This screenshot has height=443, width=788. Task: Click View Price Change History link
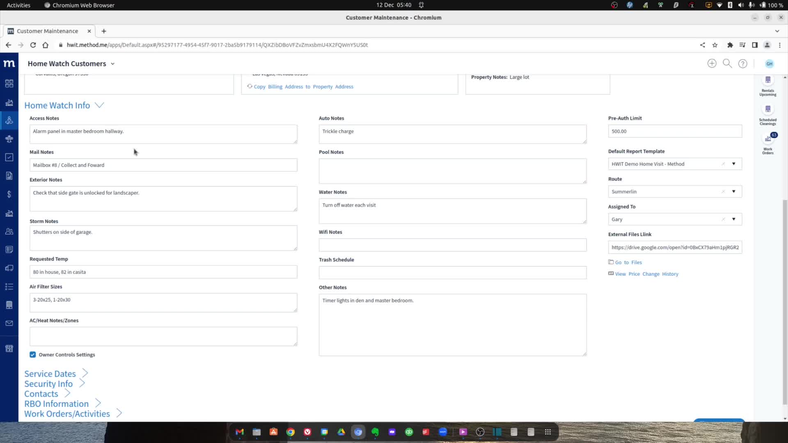coord(646,274)
